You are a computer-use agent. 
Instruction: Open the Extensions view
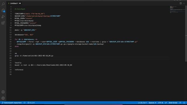[x=3, y=23]
